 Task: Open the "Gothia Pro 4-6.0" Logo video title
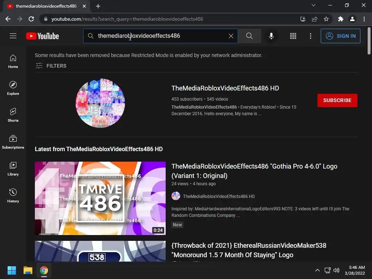click(254, 171)
